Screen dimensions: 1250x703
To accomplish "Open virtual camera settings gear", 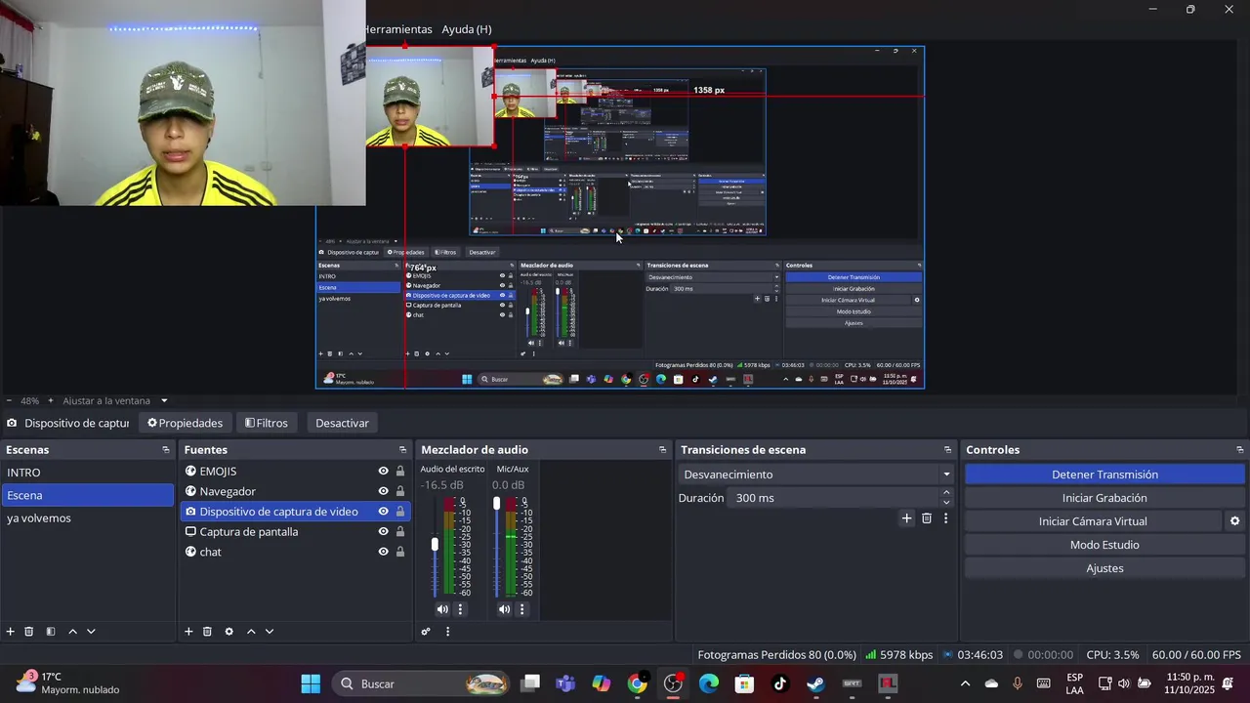I will click(1234, 521).
